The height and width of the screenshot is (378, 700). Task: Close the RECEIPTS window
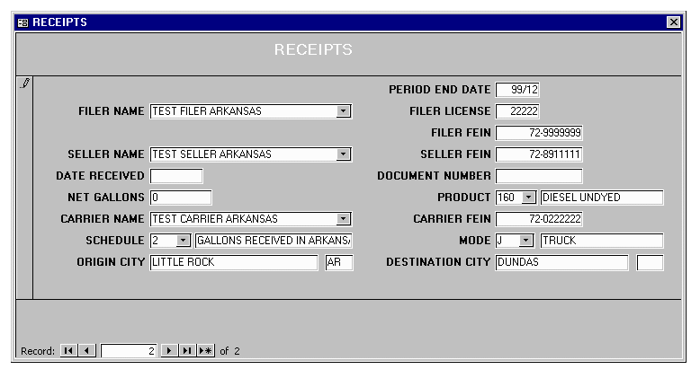click(673, 22)
